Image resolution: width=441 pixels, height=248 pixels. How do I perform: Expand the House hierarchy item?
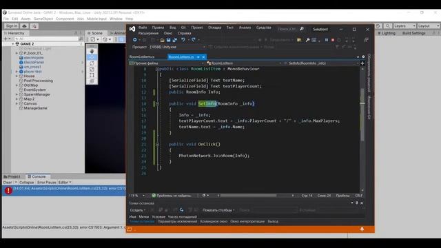pos(17,76)
